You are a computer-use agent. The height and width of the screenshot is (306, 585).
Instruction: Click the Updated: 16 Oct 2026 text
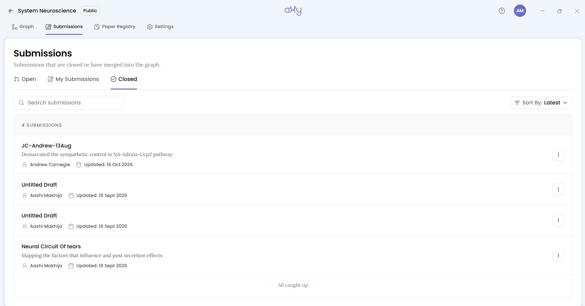point(108,165)
